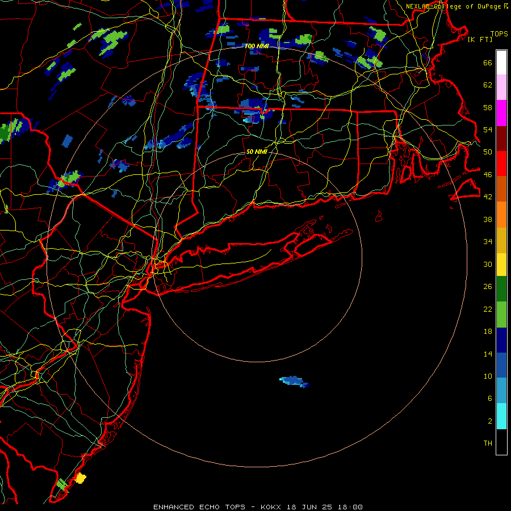Click the legend value "22"

pyautogui.click(x=488, y=309)
